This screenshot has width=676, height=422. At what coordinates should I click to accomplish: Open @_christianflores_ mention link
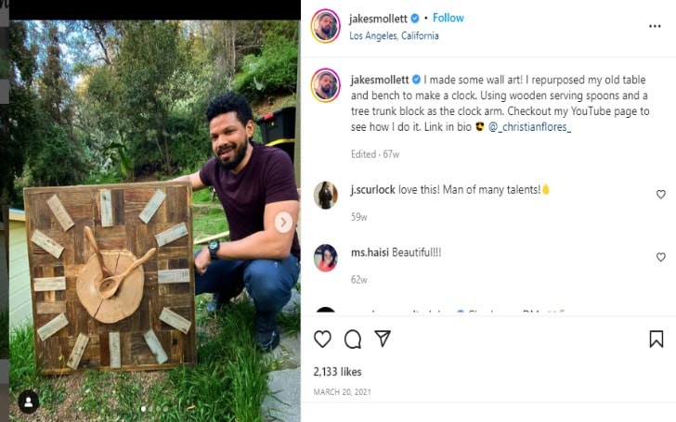pos(529,126)
